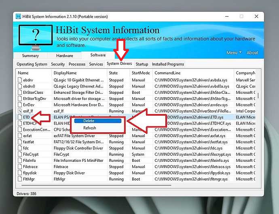
Task: Open the Startup sub-tab
Action: [142, 64]
